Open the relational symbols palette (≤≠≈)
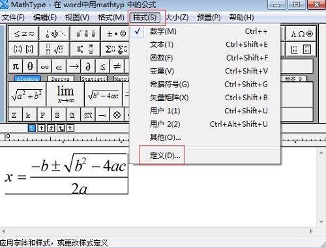The image size is (326, 248). [24, 34]
